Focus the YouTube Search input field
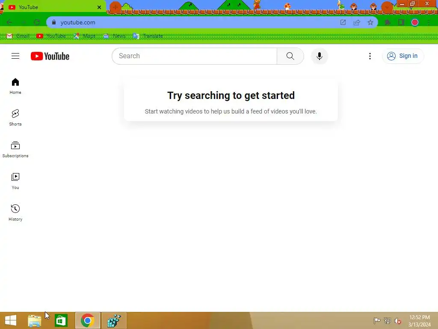The width and height of the screenshot is (438, 329). point(195,56)
